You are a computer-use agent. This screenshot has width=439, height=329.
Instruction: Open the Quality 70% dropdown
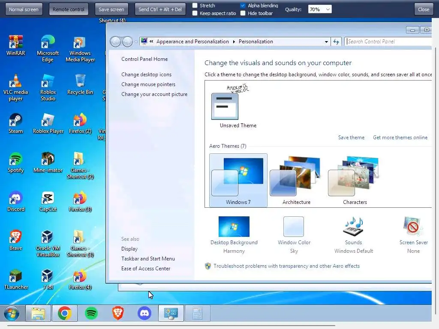320,9
